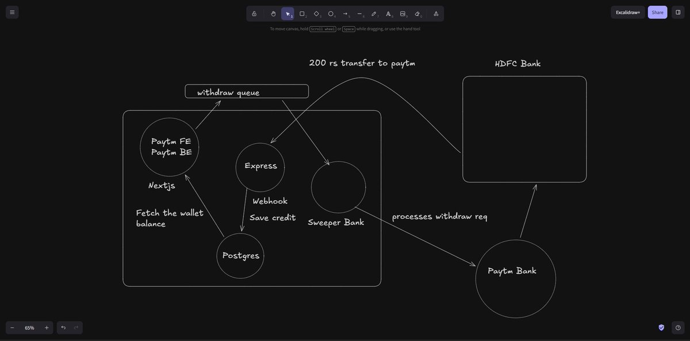Select the Selection arrow tool
The height and width of the screenshot is (341, 690).
coord(287,13)
